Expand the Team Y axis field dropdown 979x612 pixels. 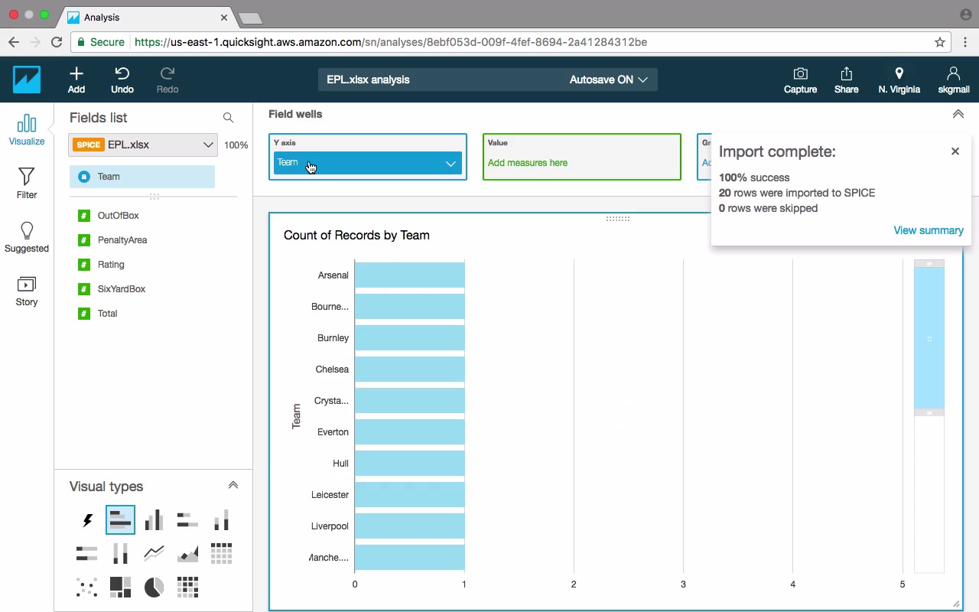[450, 163]
